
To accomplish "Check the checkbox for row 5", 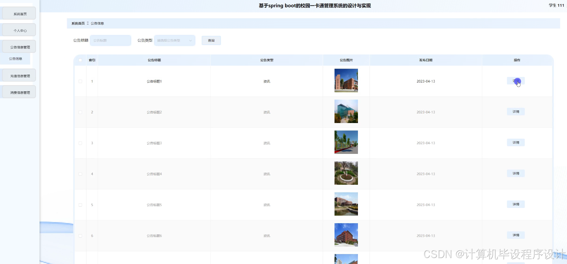I will pos(80,205).
